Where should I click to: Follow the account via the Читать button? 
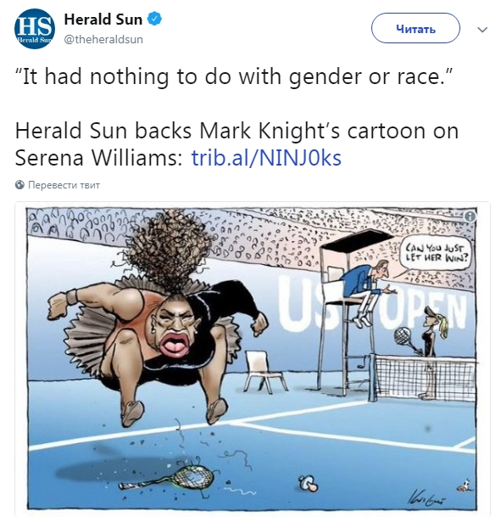pyautogui.click(x=415, y=28)
